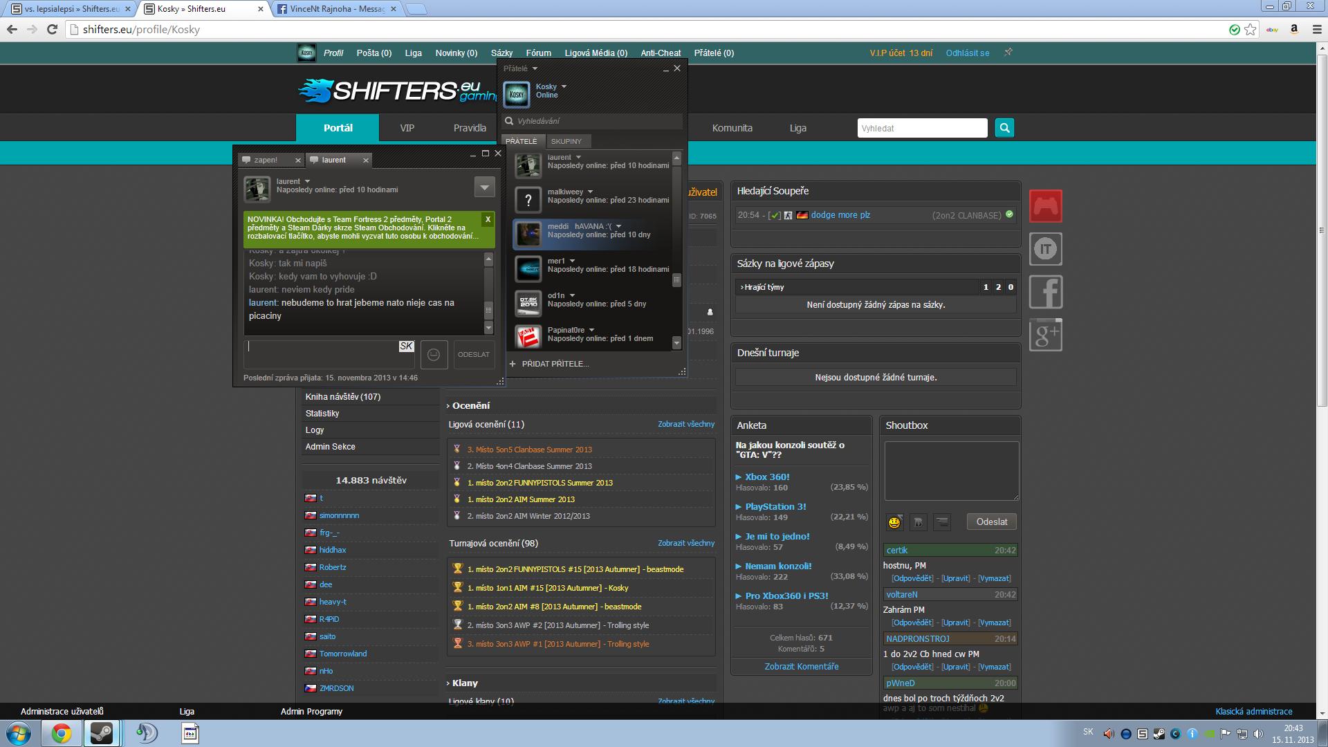Click the Action Center flag tray icon
The image size is (1328, 747).
[1226, 734]
